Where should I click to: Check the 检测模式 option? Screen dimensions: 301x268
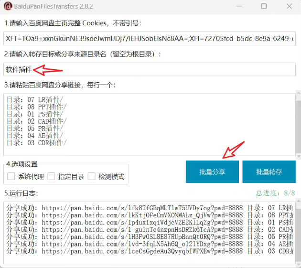(x=91, y=176)
